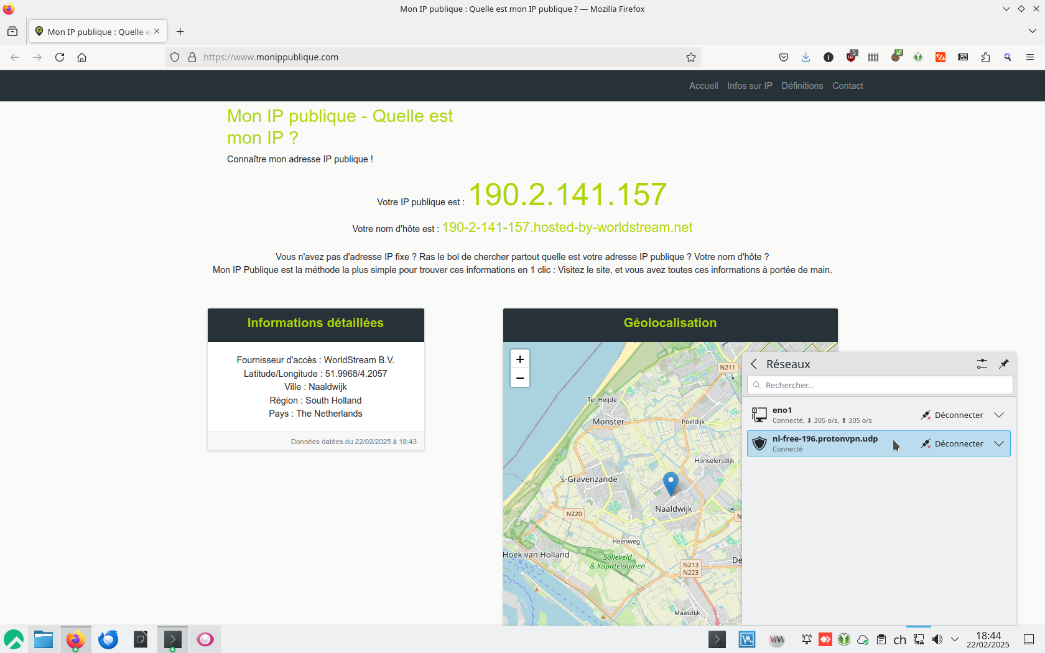Expand details for nl-free-196.protonvpn.udp
1045x653 pixels.
pos(1000,443)
